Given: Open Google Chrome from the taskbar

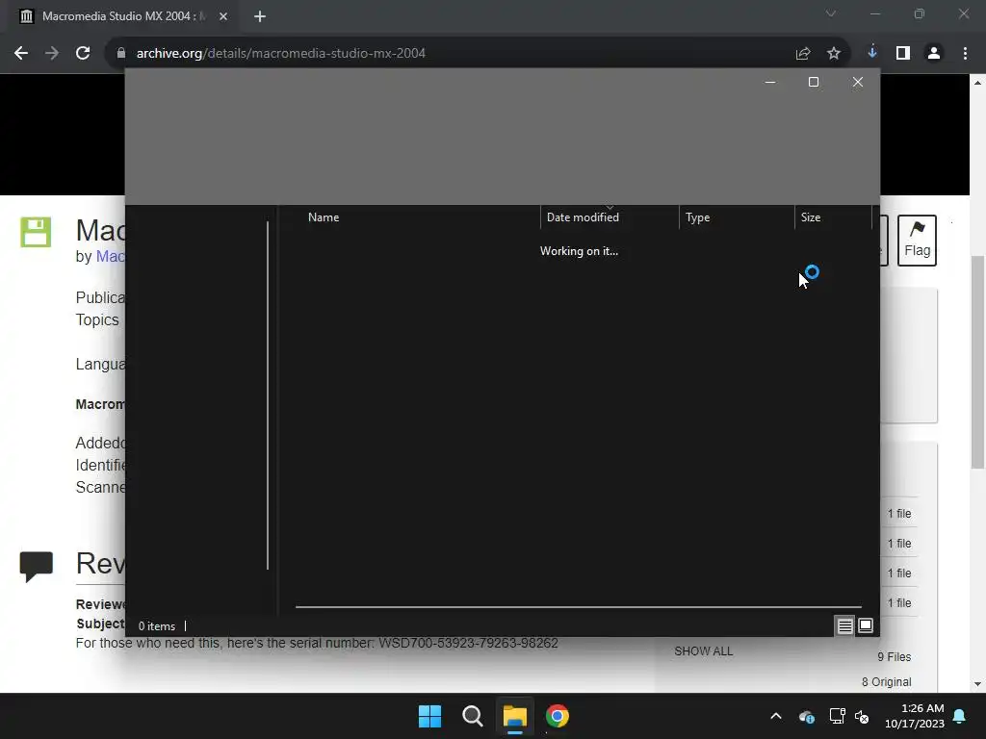Looking at the screenshot, I should [x=558, y=716].
